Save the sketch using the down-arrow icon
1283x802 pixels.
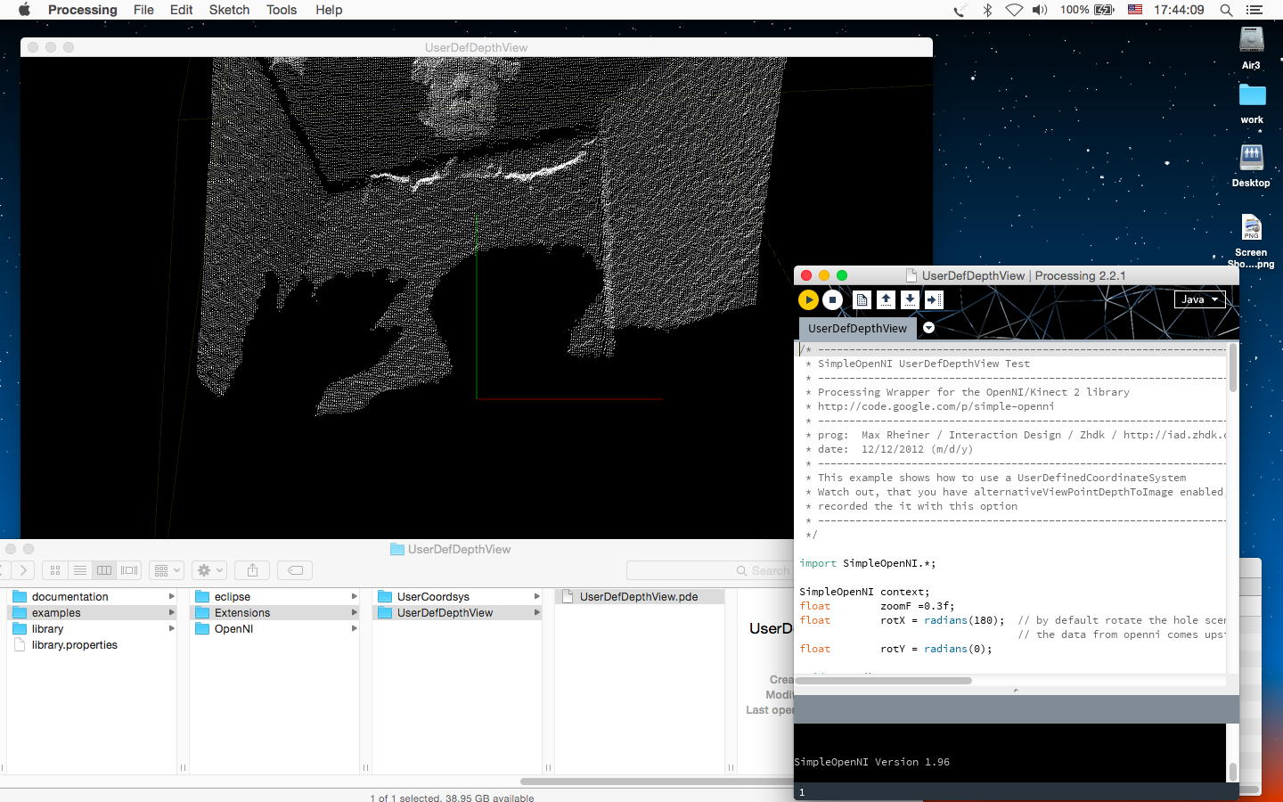click(910, 300)
